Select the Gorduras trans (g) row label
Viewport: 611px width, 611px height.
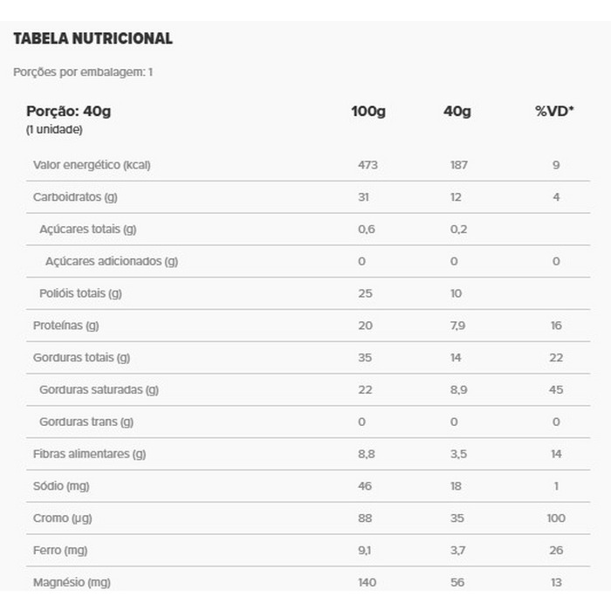[x=86, y=422]
